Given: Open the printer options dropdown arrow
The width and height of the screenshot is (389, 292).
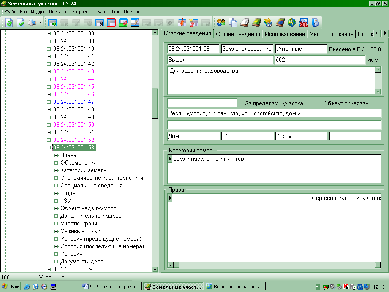Looking at the screenshot, I should [x=40, y=23].
